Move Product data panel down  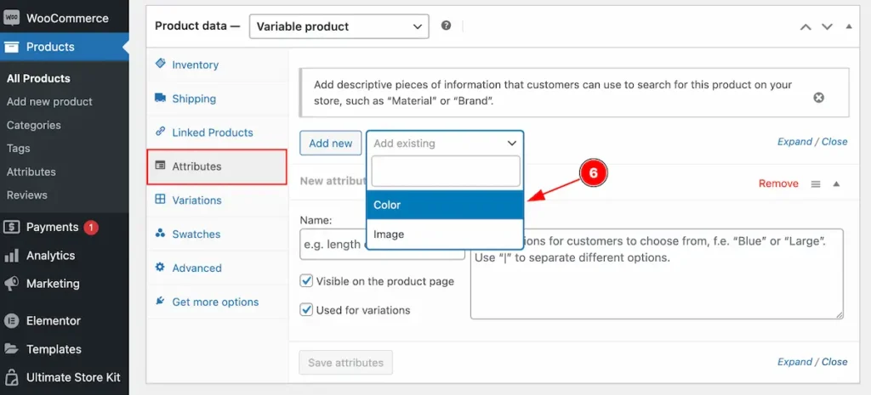[x=827, y=26]
